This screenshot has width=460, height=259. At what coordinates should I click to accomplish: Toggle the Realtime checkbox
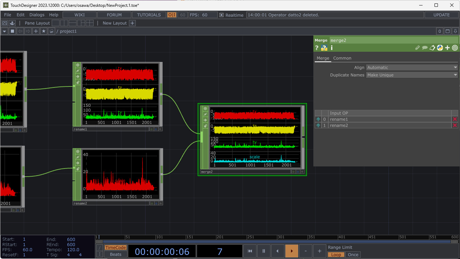[221, 15]
